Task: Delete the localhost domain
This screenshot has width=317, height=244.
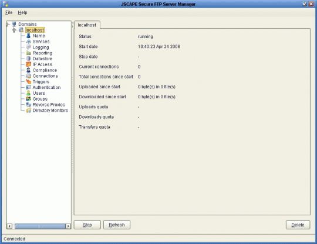Action: click(298, 225)
